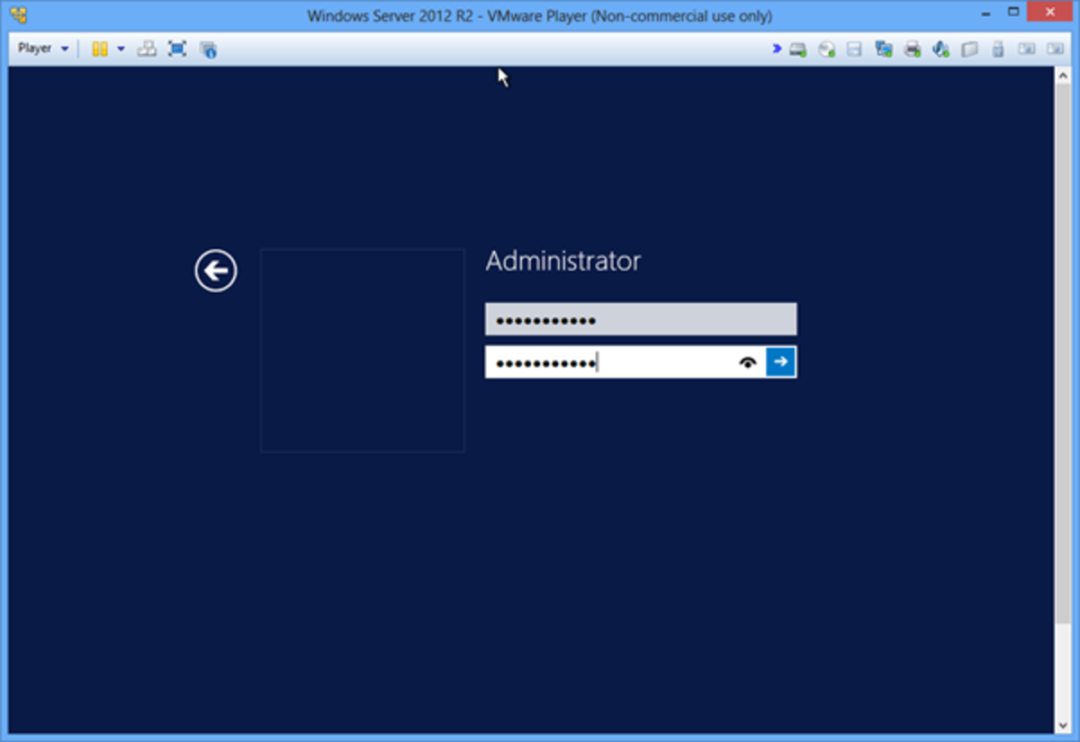Viewport: 1080px width, 742px height.
Task: Open the dropdown arrow next to Player
Action: pos(65,49)
